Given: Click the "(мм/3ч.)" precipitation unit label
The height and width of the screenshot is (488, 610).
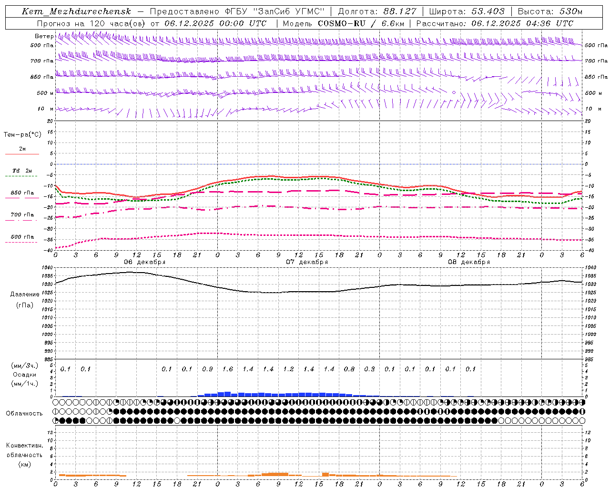Looking at the screenshot, I should click(x=25, y=366).
